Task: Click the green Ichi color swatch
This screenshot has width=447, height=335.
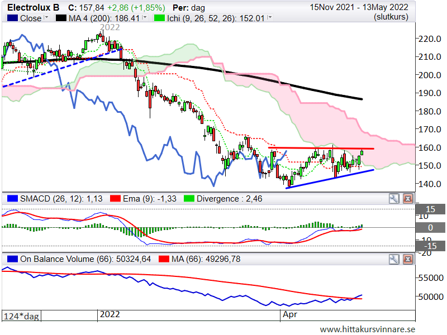Action: (x=159, y=18)
